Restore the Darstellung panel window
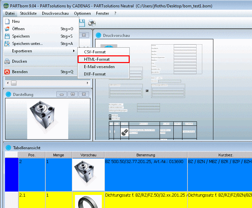The height and width of the screenshot is (208, 252). pos(73,94)
